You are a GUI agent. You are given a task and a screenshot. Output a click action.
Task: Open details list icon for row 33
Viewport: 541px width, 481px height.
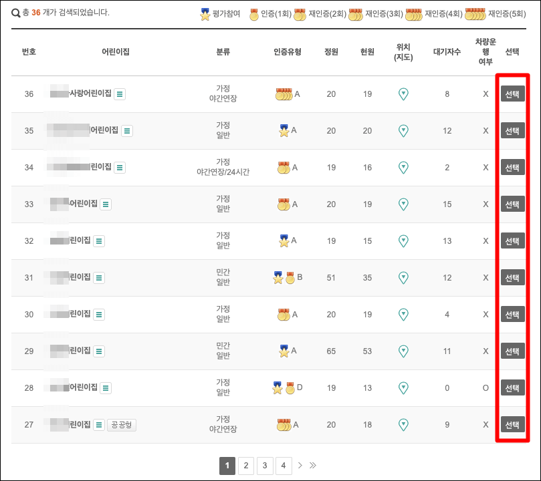tap(106, 204)
